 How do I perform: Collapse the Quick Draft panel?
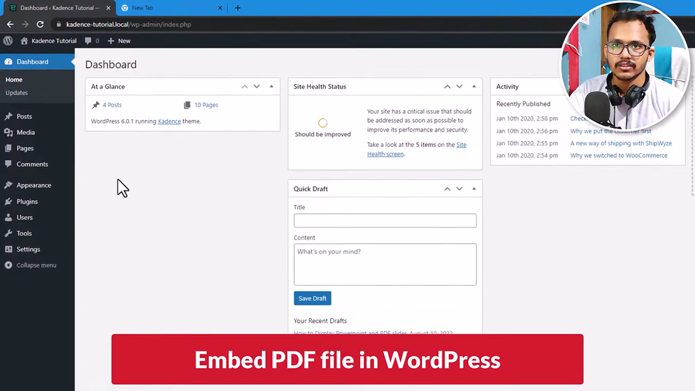pos(474,189)
